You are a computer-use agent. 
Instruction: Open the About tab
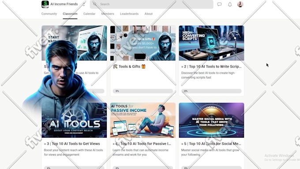(149, 14)
